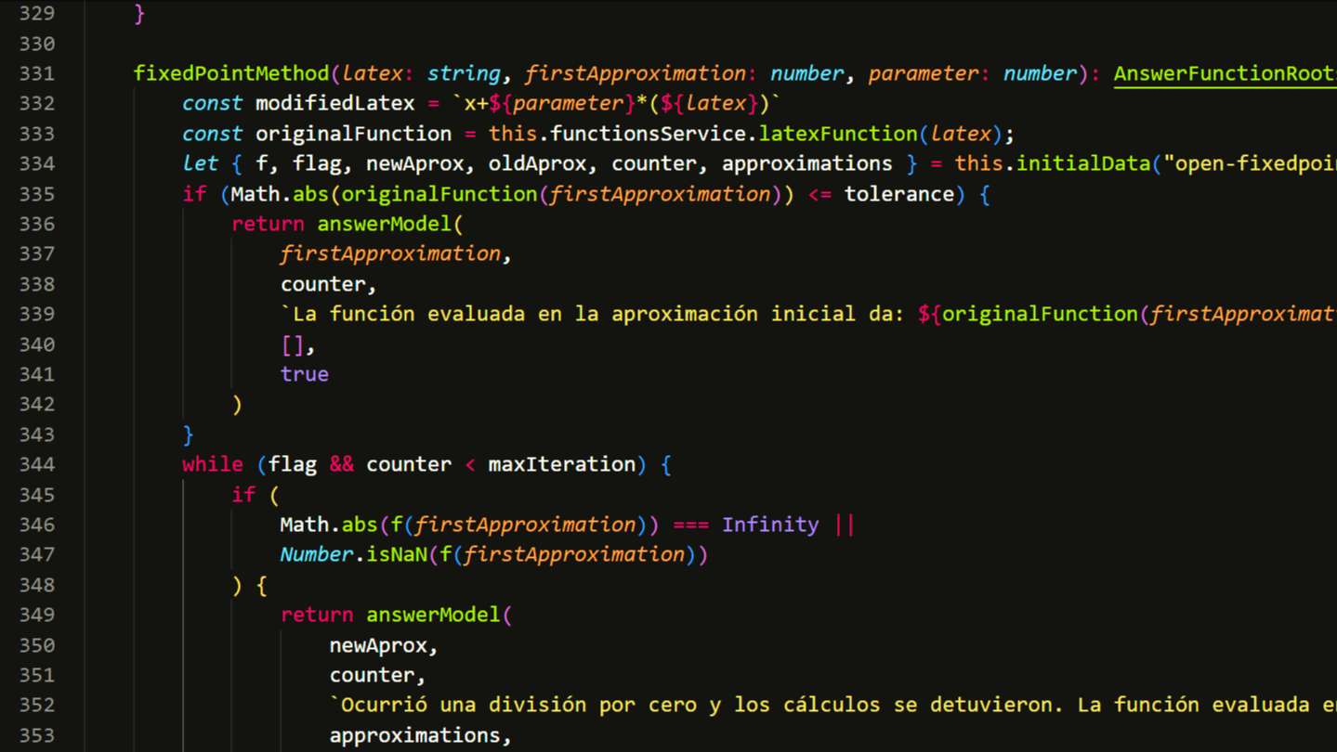Open the underlined AnswerFunctionRoot type reference

tap(1225, 73)
